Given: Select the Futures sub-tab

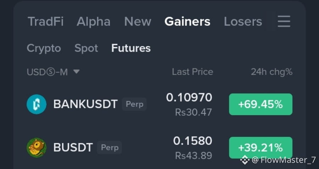Looking at the screenshot, I should [131, 48].
